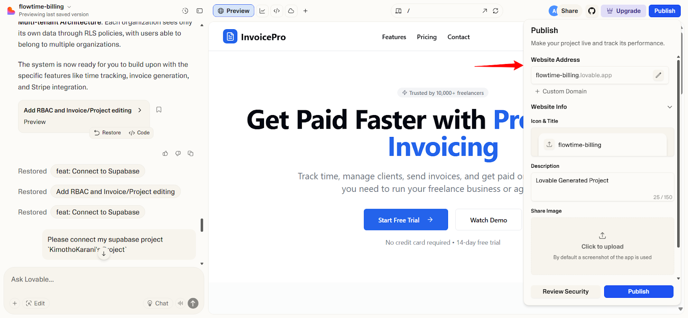Click the analytics chart icon
The width and height of the screenshot is (688, 318).
[262, 11]
